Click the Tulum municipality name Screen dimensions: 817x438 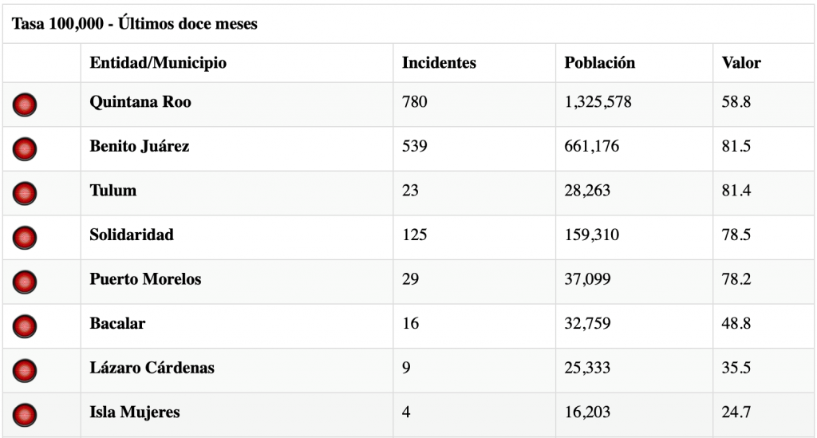113,191
